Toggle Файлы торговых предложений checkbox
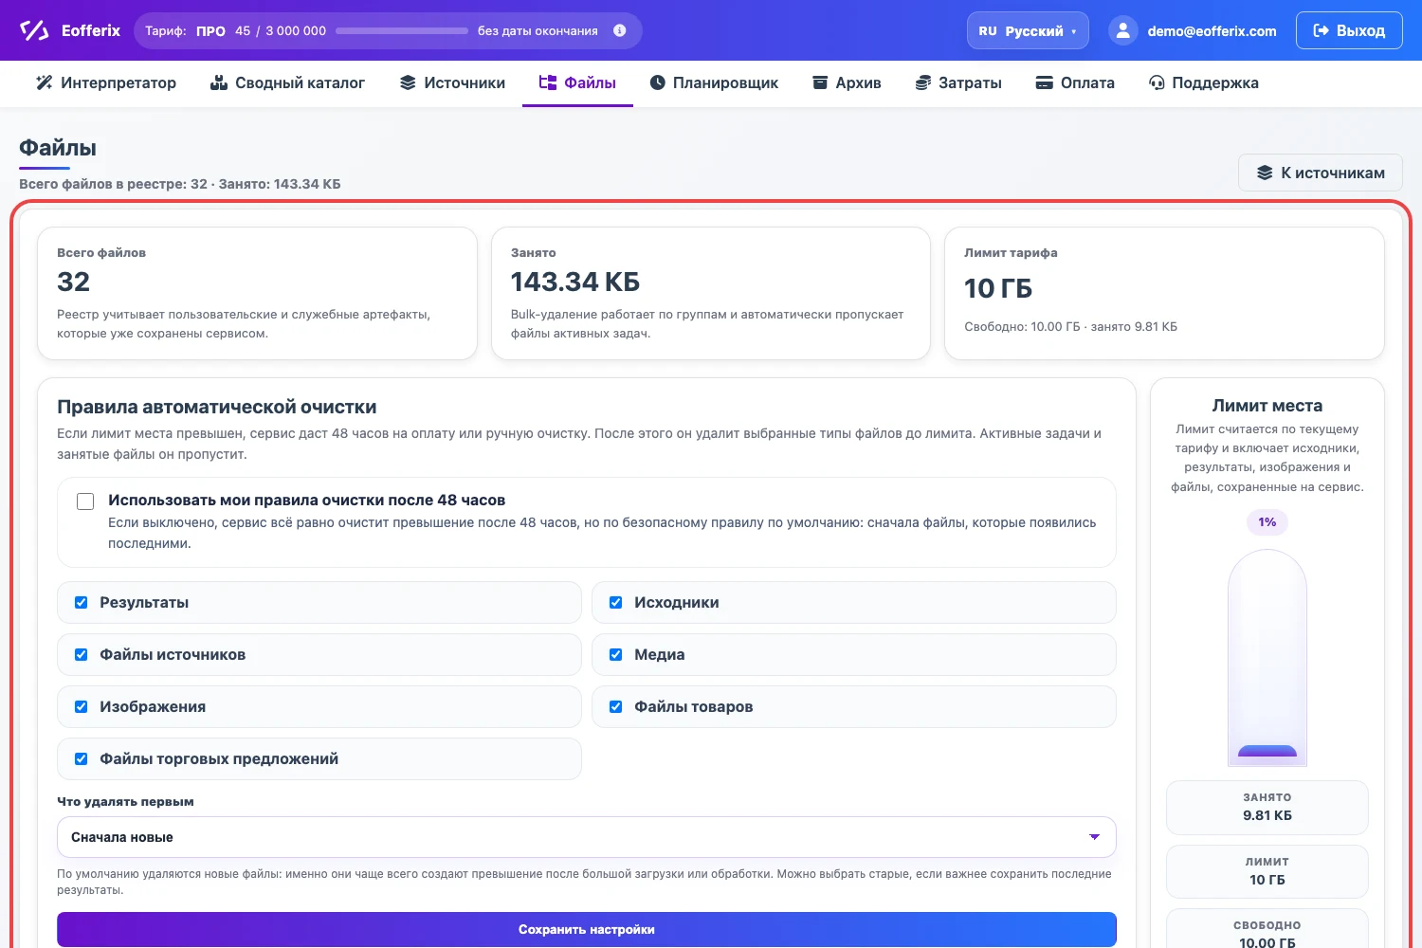The image size is (1422, 948). coord(82,759)
